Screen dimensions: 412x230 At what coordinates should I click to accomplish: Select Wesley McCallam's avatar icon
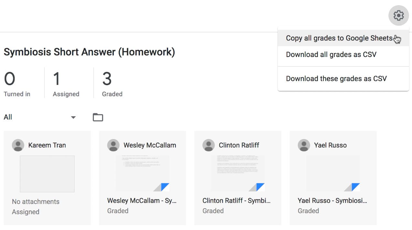pyautogui.click(x=113, y=145)
